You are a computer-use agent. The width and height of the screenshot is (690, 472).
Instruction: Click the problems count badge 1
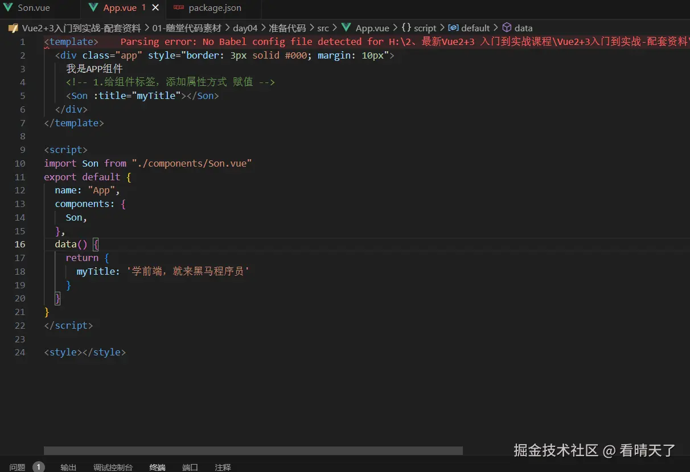(39, 467)
